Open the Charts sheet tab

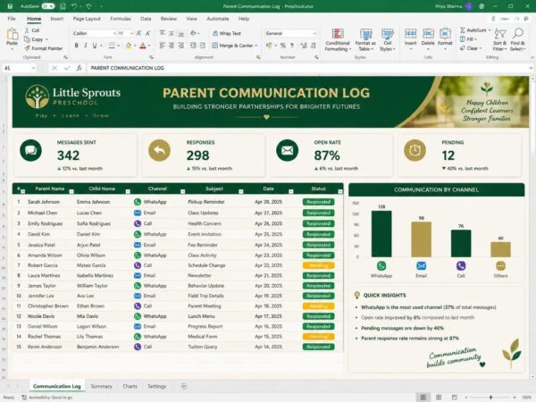click(x=130, y=386)
